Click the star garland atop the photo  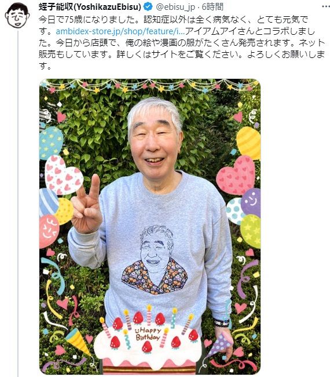click(x=150, y=86)
